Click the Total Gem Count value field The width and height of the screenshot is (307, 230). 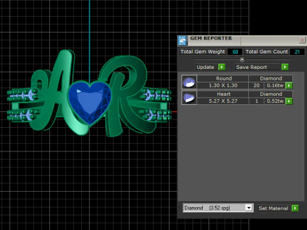[x=297, y=52]
